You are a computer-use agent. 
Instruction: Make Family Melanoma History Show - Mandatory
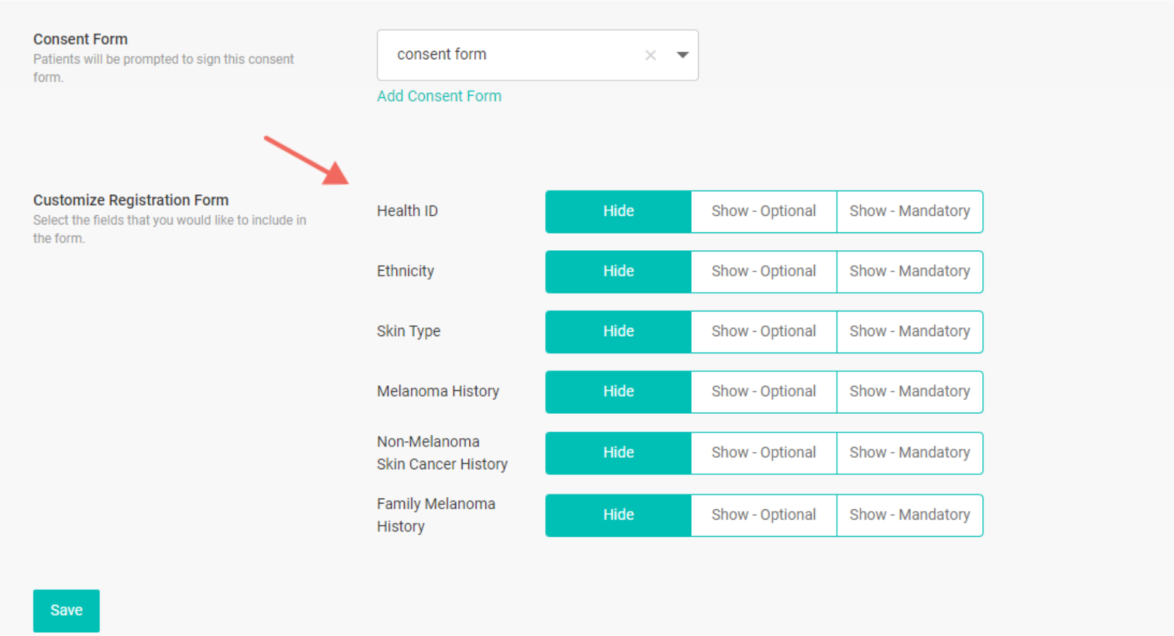909,515
